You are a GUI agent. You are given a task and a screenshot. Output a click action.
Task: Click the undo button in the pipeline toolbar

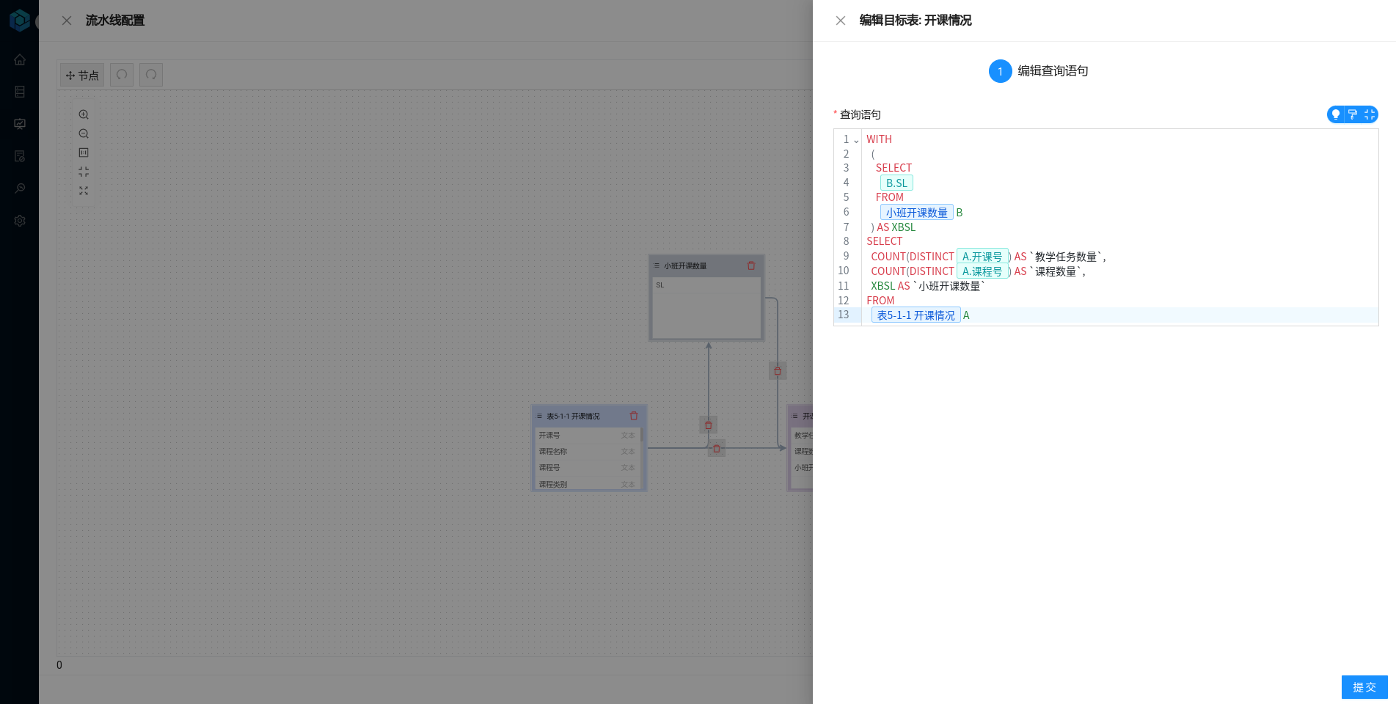(122, 75)
